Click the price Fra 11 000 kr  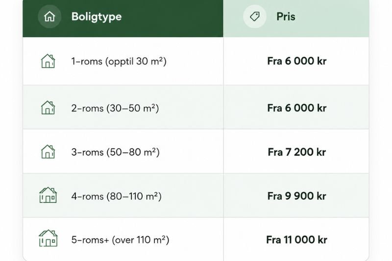tap(297, 240)
